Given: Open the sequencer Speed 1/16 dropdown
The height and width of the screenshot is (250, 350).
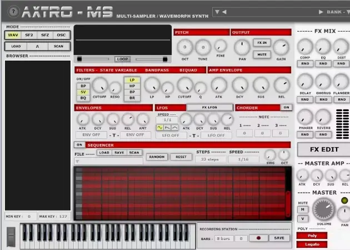Looking at the screenshot, I should coord(243,159).
